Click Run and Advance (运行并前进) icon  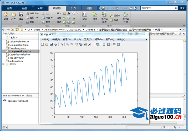[x=104, y=14]
